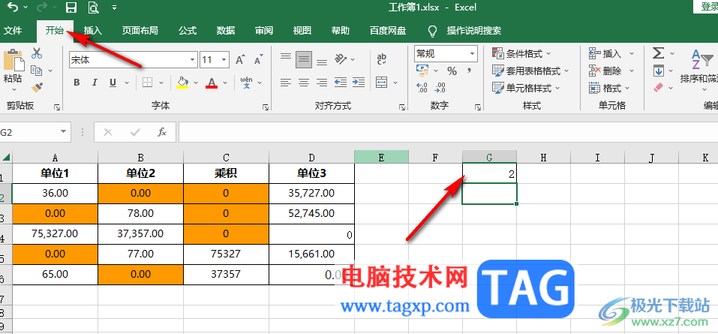
Task: Click the wrap text icon
Action: [x=381, y=59]
